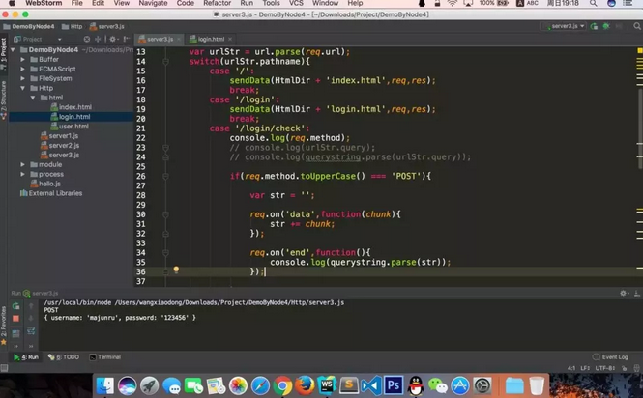
Task: Toggle tool window buttons in status bar corner
Action: [4, 368]
